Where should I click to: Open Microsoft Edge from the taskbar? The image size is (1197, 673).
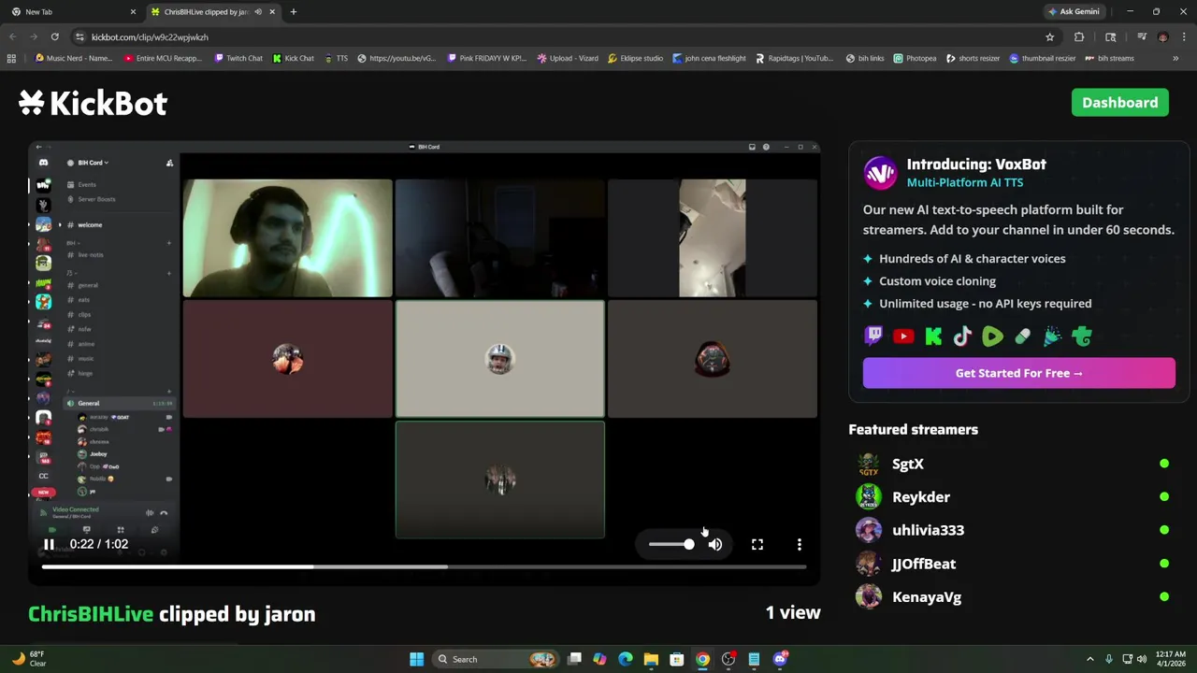(x=625, y=659)
